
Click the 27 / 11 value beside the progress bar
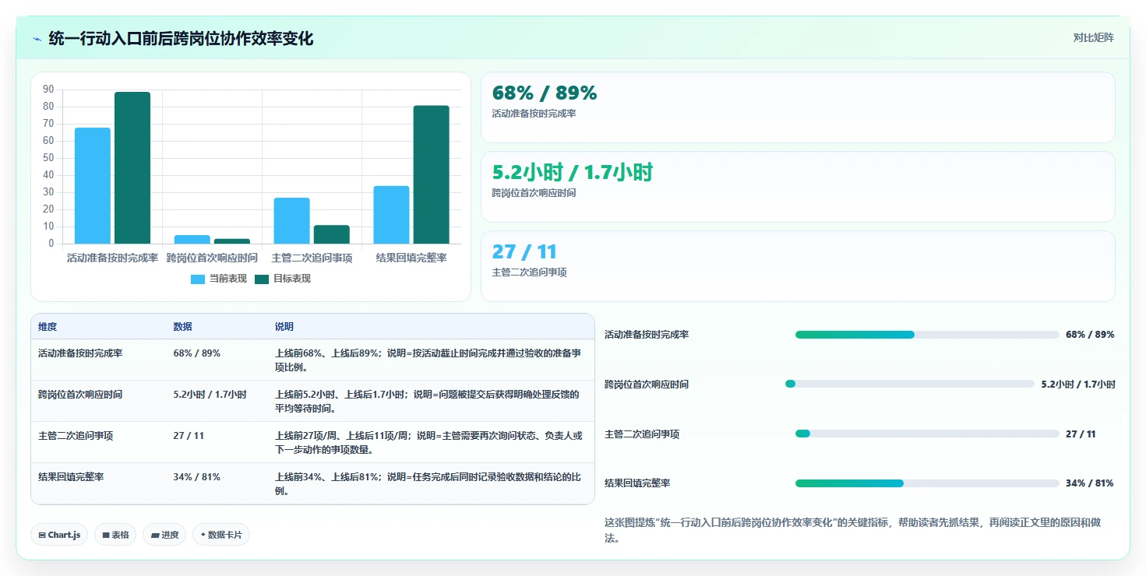click(x=1081, y=434)
